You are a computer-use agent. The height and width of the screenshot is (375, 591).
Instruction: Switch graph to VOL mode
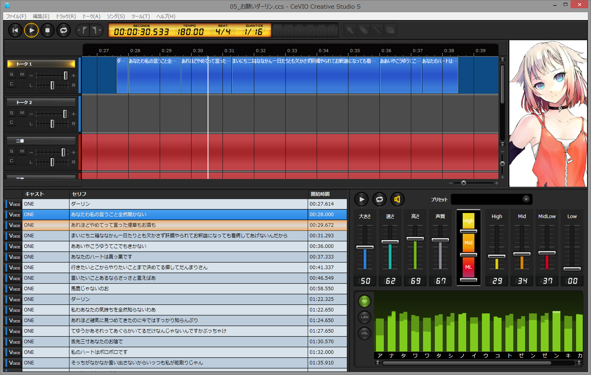point(365,333)
